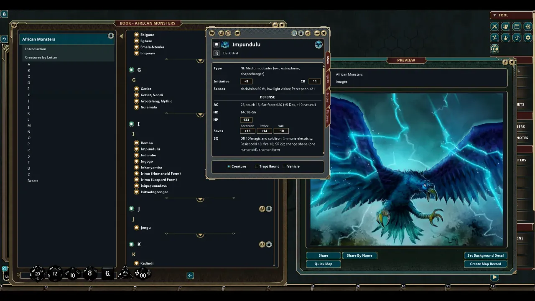Click the pages icon in Impundulu window

tap(228, 33)
